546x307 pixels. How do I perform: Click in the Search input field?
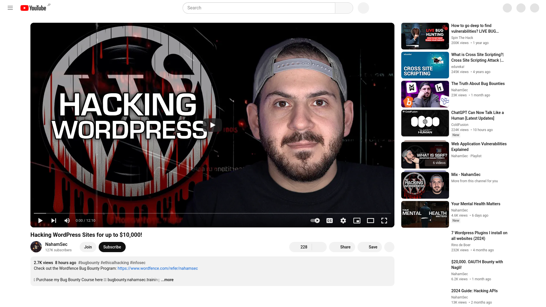(x=259, y=8)
